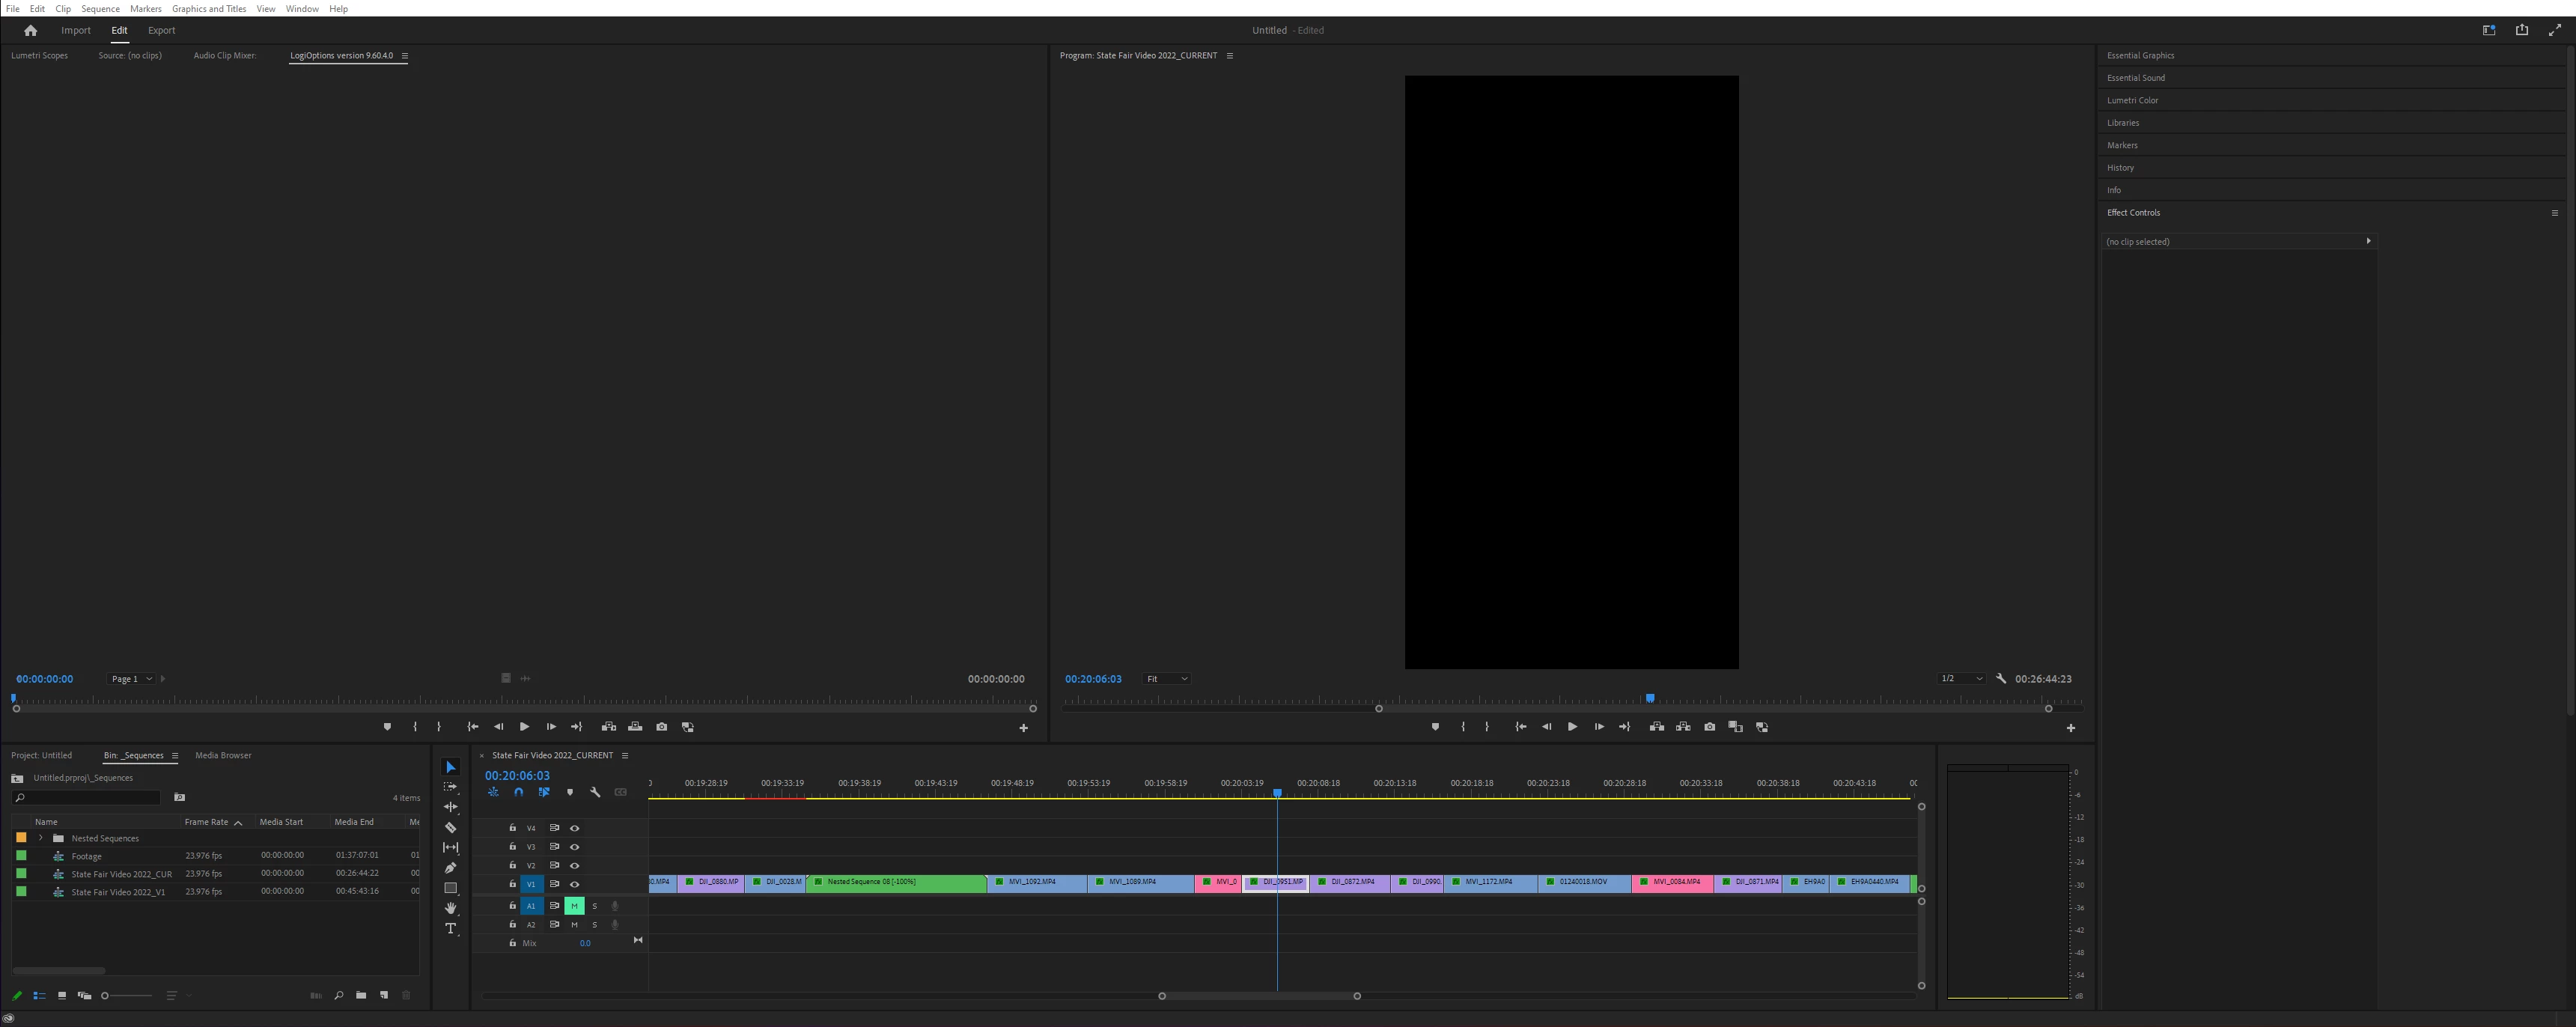Screen dimensions: 2576x1027
Task: Select the Razor tool
Action: click(x=450, y=828)
